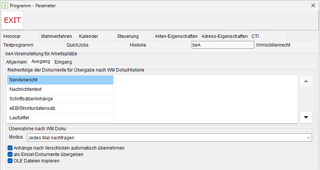The height and width of the screenshot is (170, 320).
Task: Select the Ausgang sub-tab
Action: 41,61
